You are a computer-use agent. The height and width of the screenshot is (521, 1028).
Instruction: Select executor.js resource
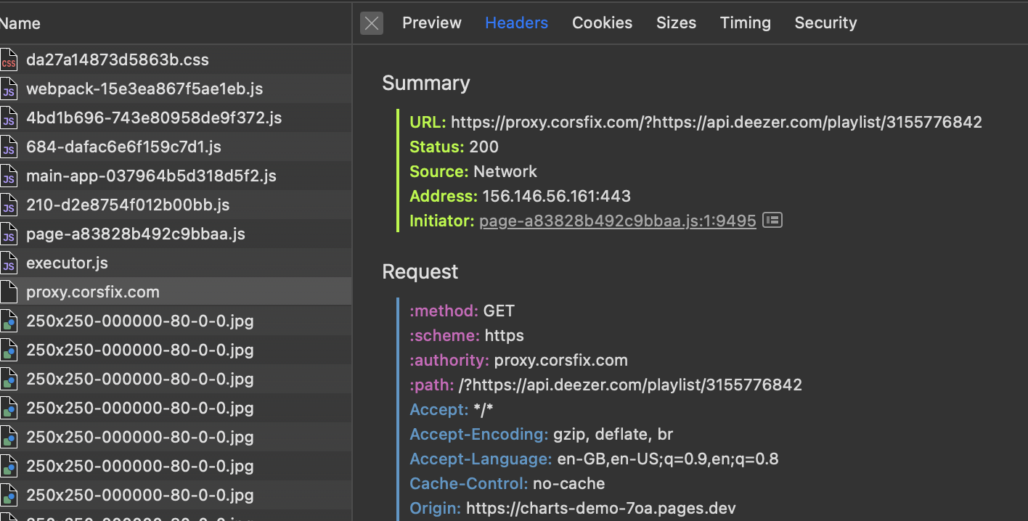176,263
